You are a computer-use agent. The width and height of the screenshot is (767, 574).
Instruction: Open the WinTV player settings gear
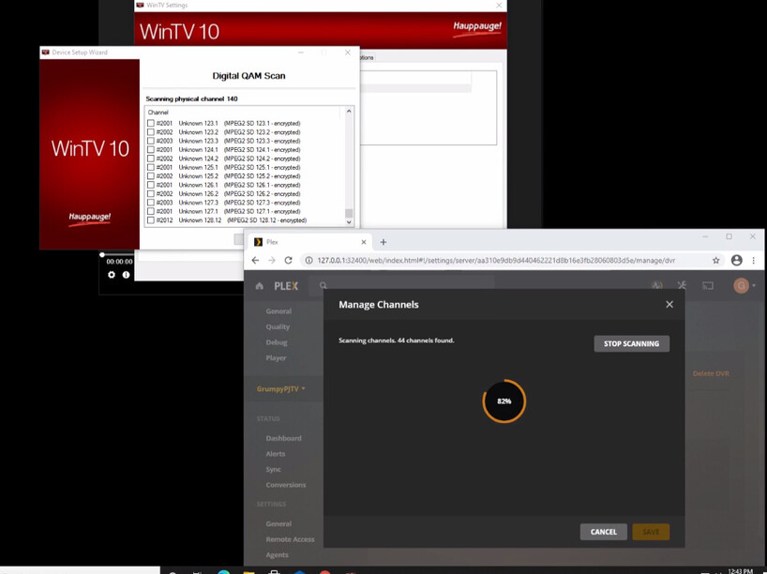112,275
